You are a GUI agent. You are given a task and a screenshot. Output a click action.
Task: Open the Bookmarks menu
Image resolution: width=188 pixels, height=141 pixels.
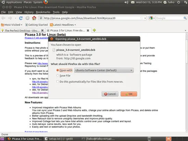click(43, 12)
